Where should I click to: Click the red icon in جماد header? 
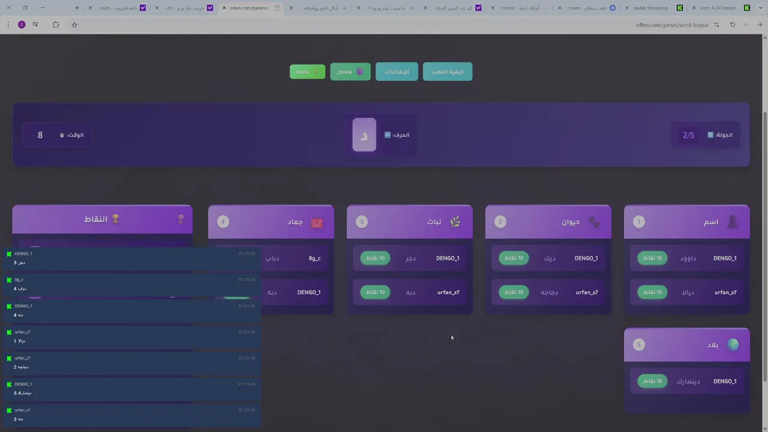pos(317,223)
